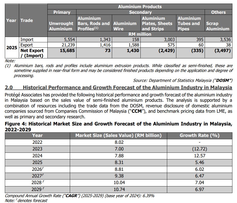
Task: Click the Aluminium Tubes and Pipes header
Action: coord(189,23)
